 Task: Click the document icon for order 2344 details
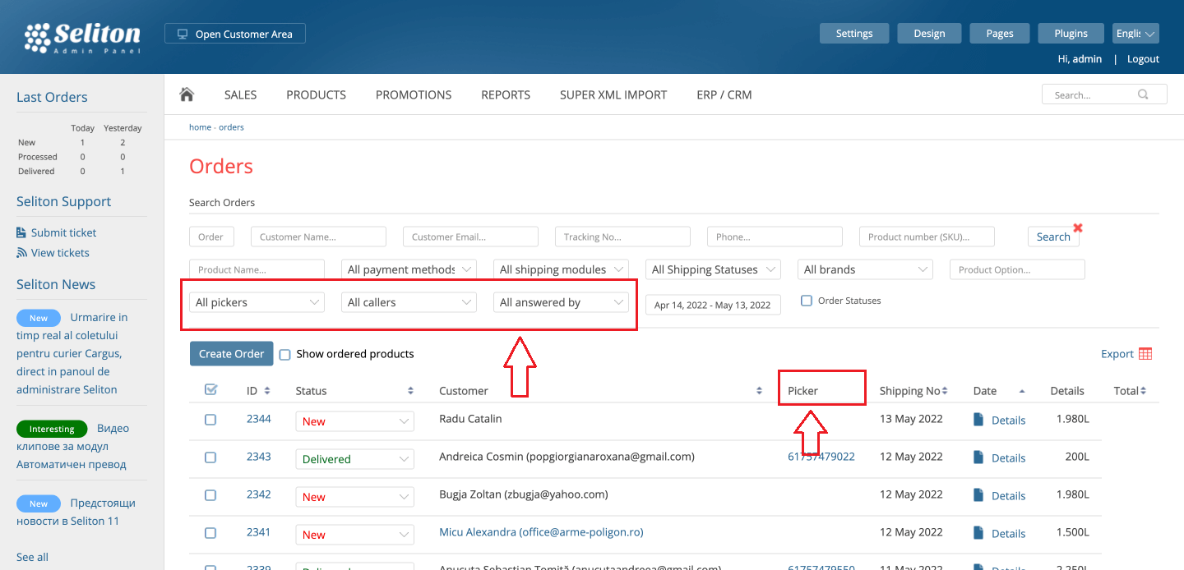[978, 420]
